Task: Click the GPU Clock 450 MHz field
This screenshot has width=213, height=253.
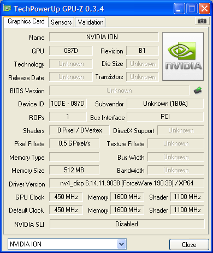Action: coord(66,197)
